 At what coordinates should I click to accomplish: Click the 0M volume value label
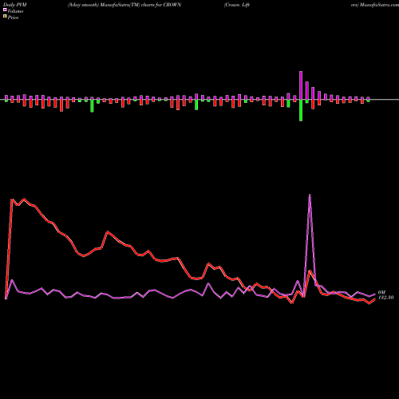tap(381, 293)
